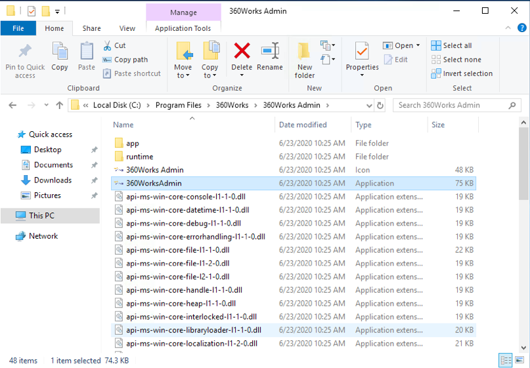This screenshot has width=530, height=368.
Task: Click Paste shortcut option
Action: point(131,73)
